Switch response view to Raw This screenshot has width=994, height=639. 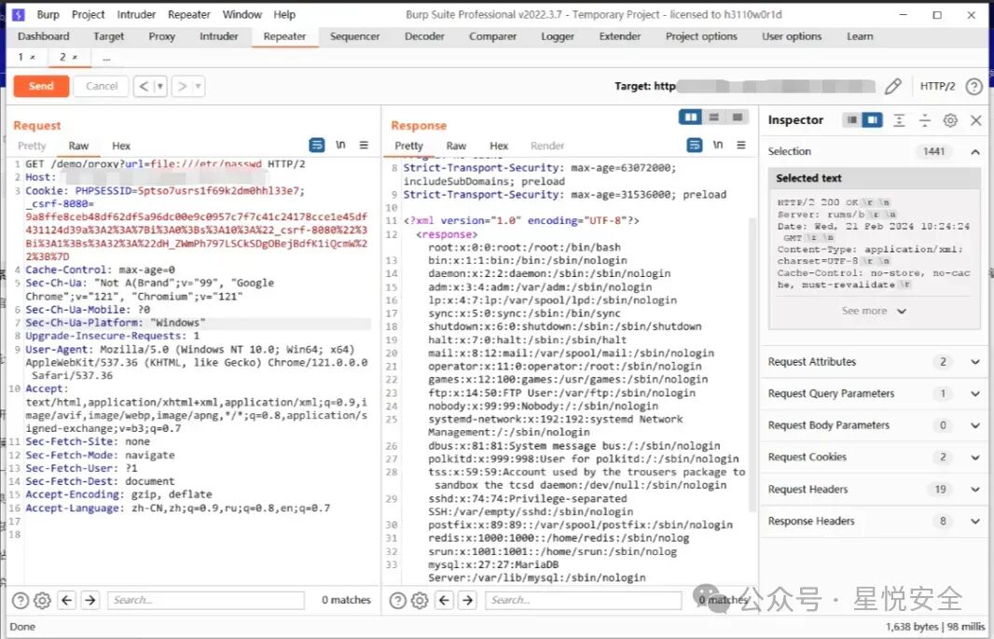tap(456, 146)
